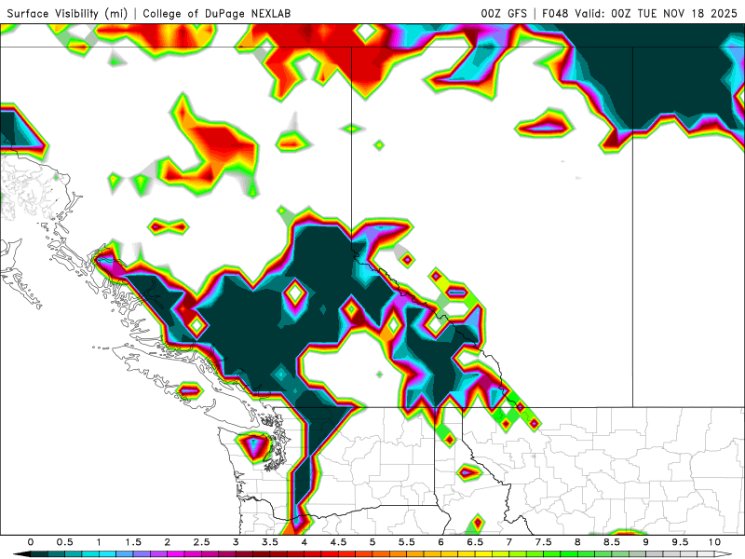This screenshot has height=559, width=745.
Task: Pick the cyan swatch below the 1 label
Action: [x=108, y=554]
